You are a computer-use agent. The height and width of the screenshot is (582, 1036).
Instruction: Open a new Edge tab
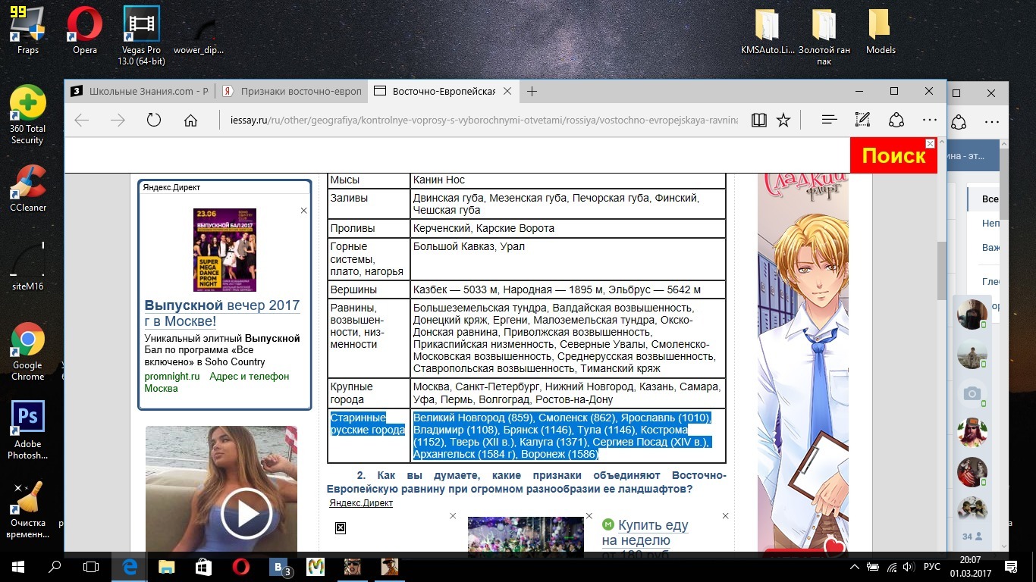pyautogui.click(x=532, y=91)
